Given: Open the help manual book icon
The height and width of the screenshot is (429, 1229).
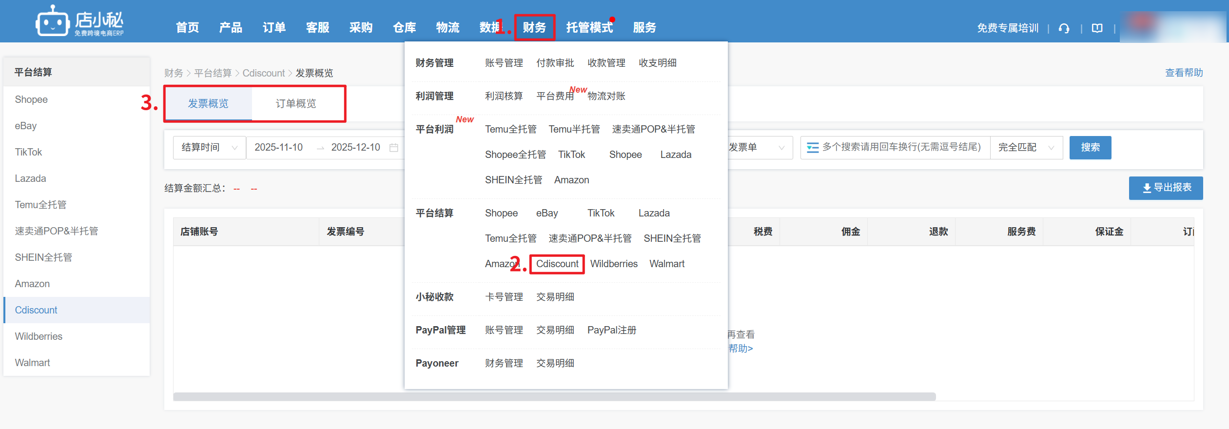Looking at the screenshot, I should point(1097,28).
